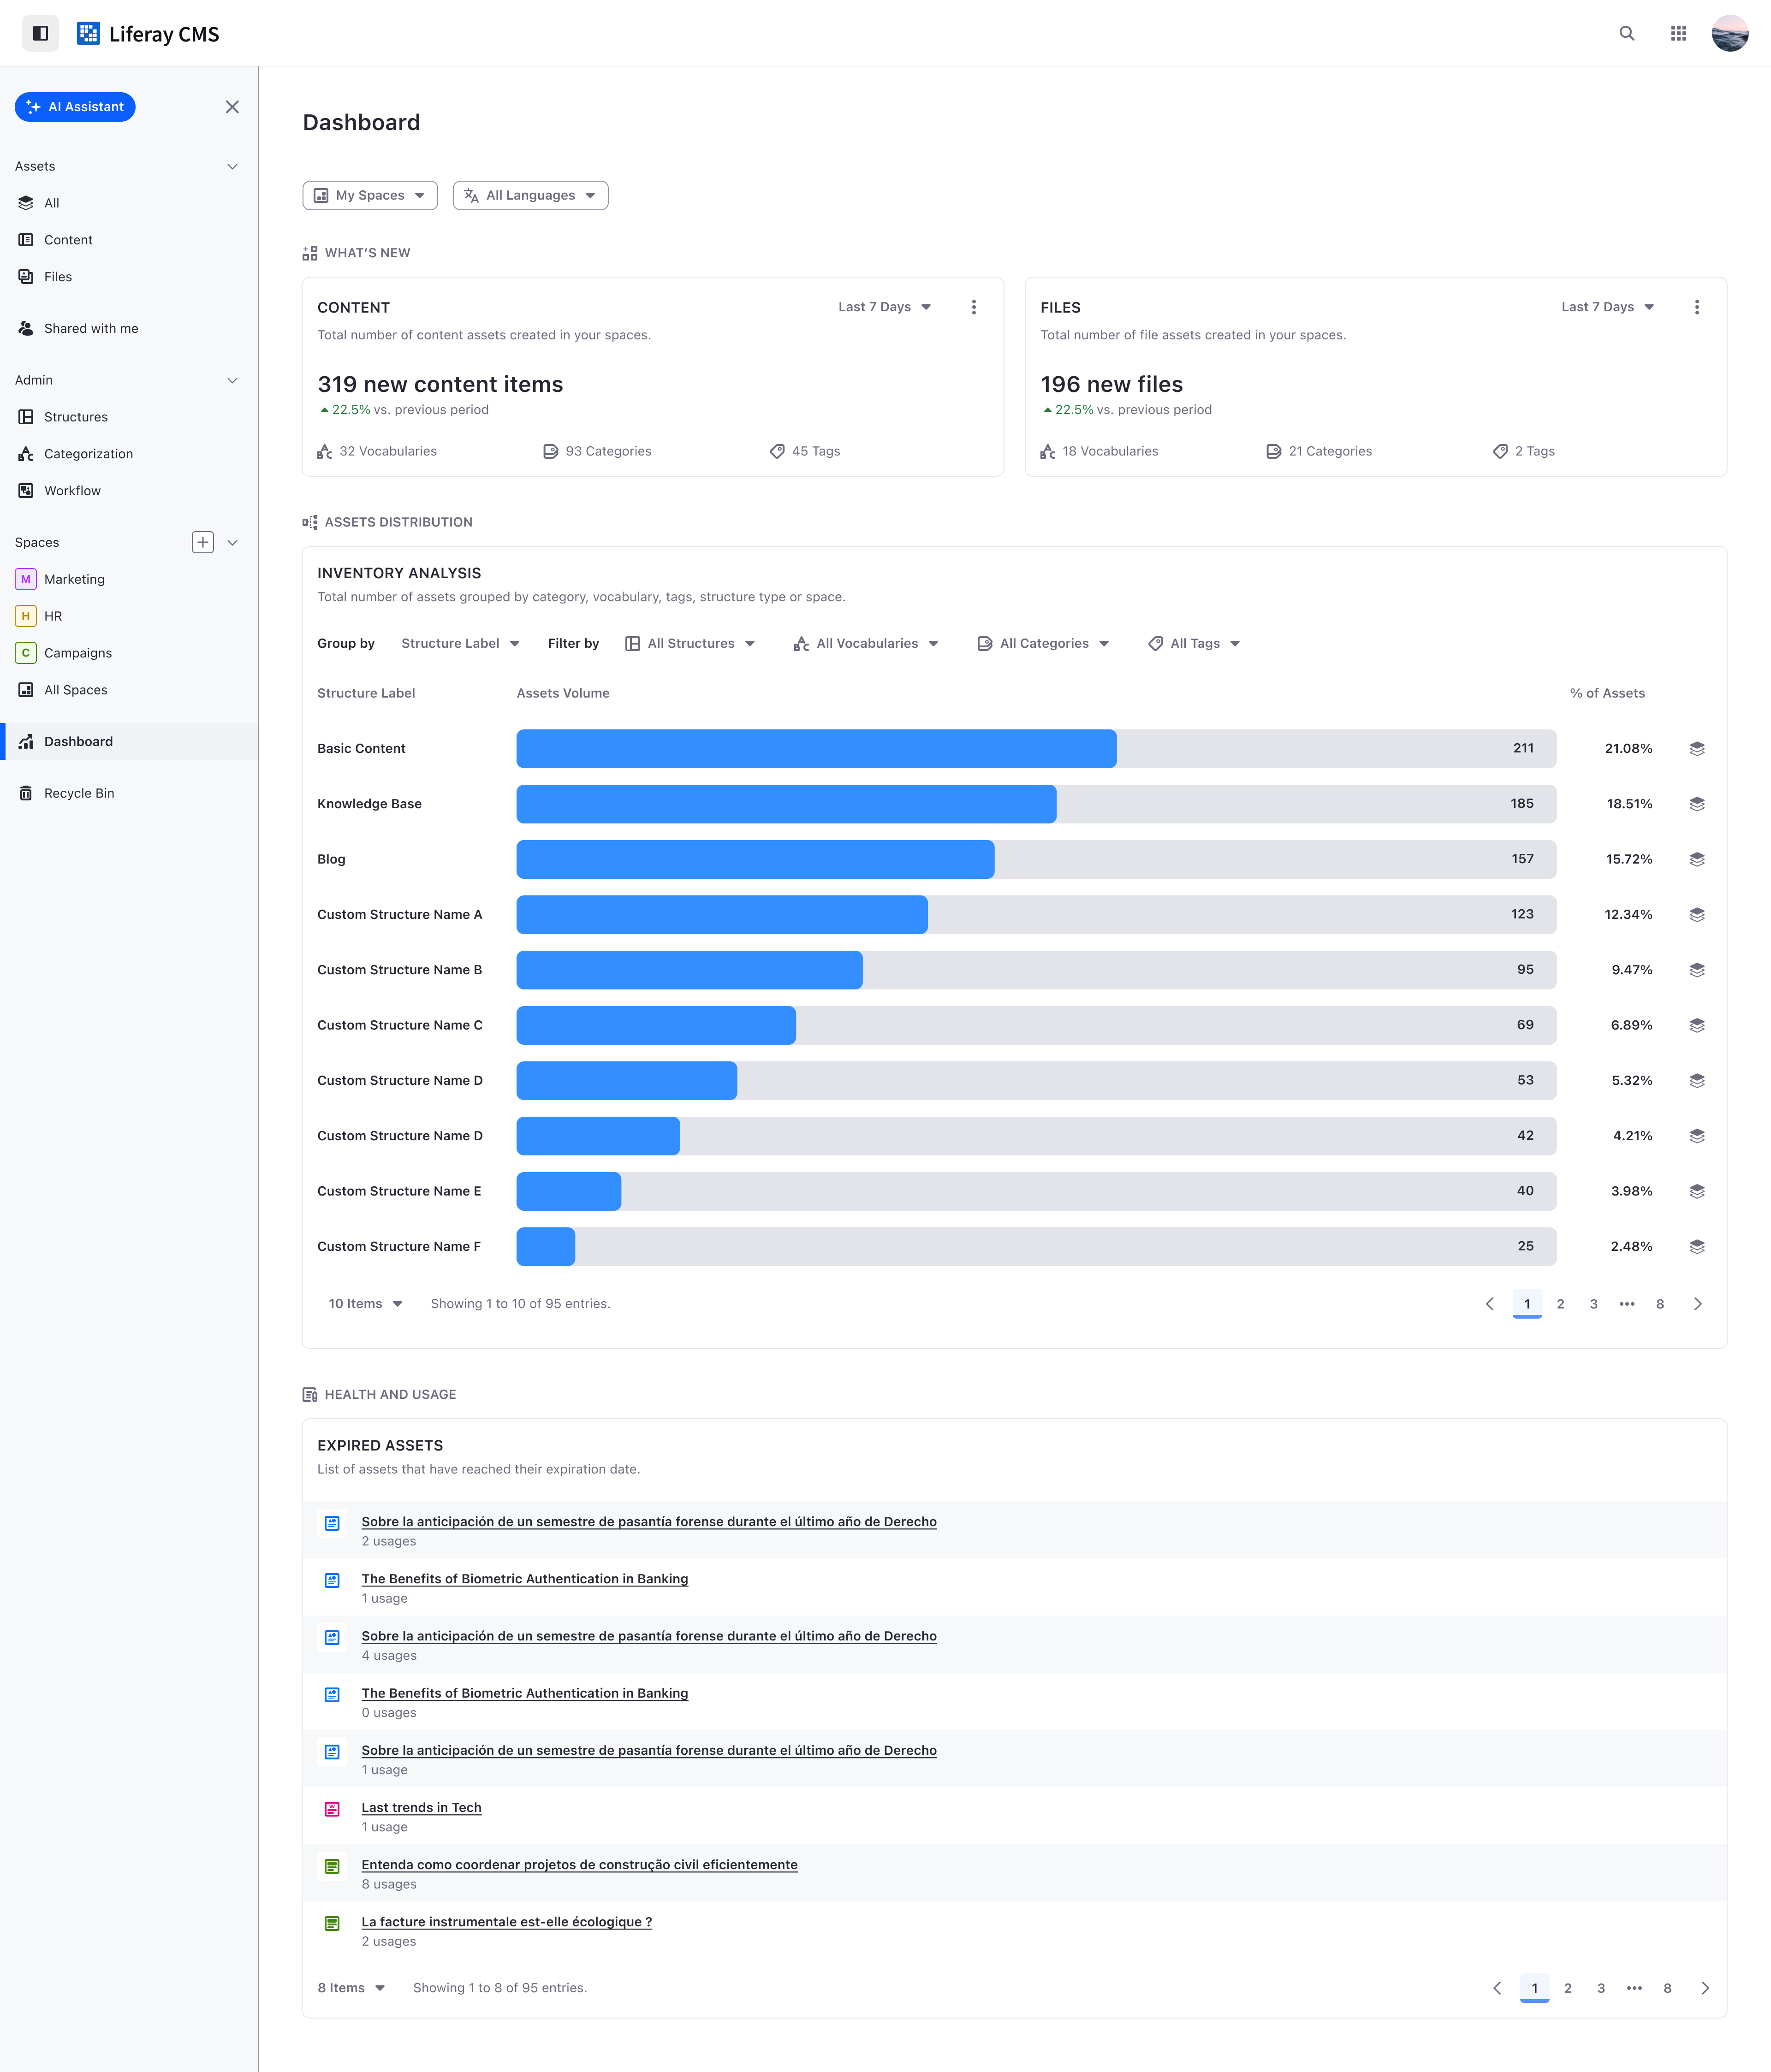Open Recycle Bin in sidebar
Image resolution: width=1771 pixels, height=2072 pixels.
pyautogui.click(x=79, y=793)
